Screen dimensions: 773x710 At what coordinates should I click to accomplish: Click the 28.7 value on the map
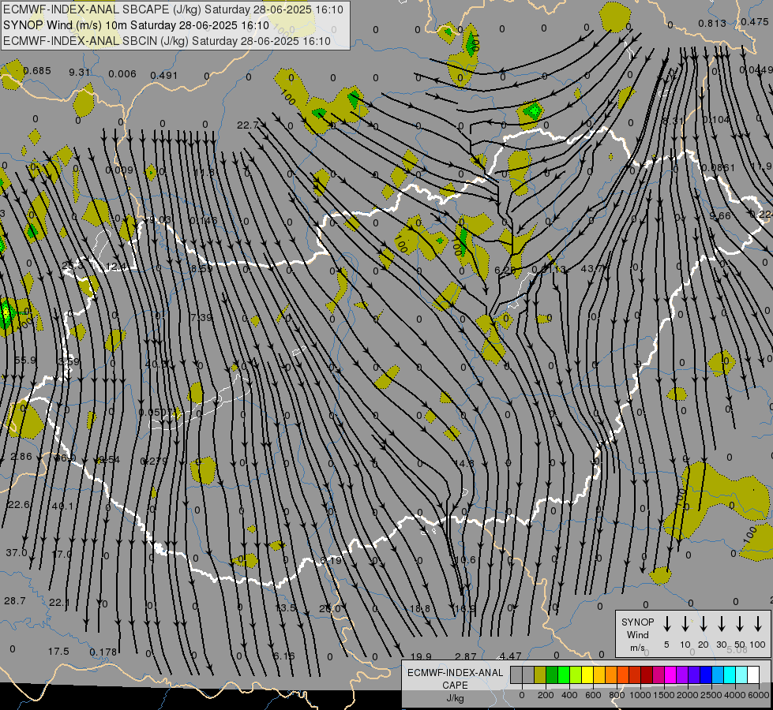15,600
